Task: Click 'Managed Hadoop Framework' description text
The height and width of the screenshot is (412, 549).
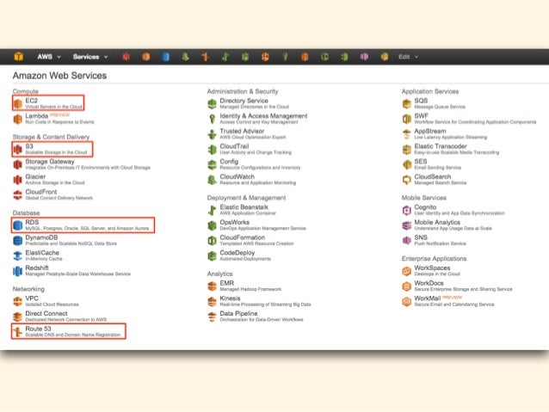Action: [x=250, y=289]
